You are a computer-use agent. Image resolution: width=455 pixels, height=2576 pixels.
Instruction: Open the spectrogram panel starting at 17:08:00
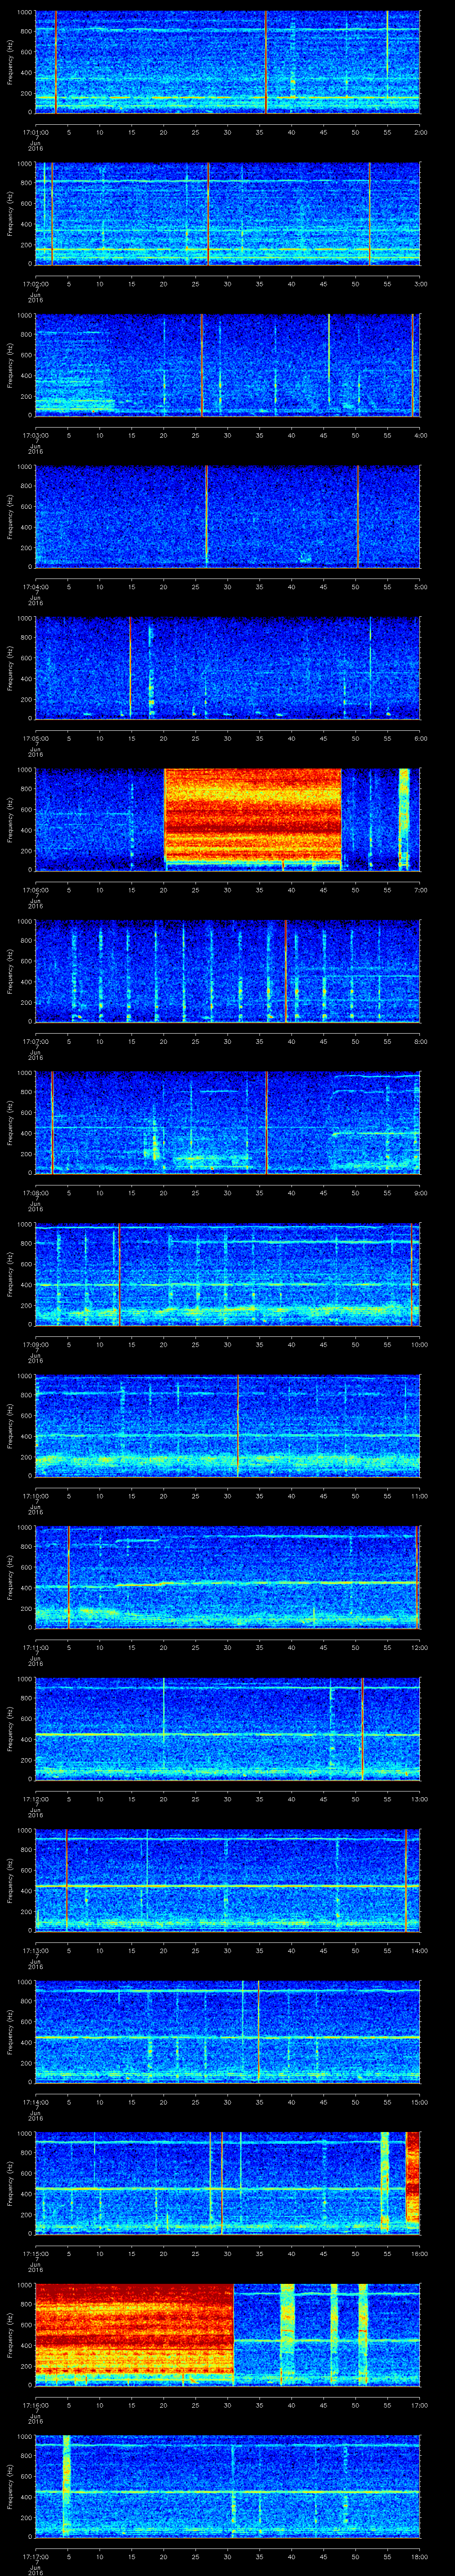click(227, 1123)
